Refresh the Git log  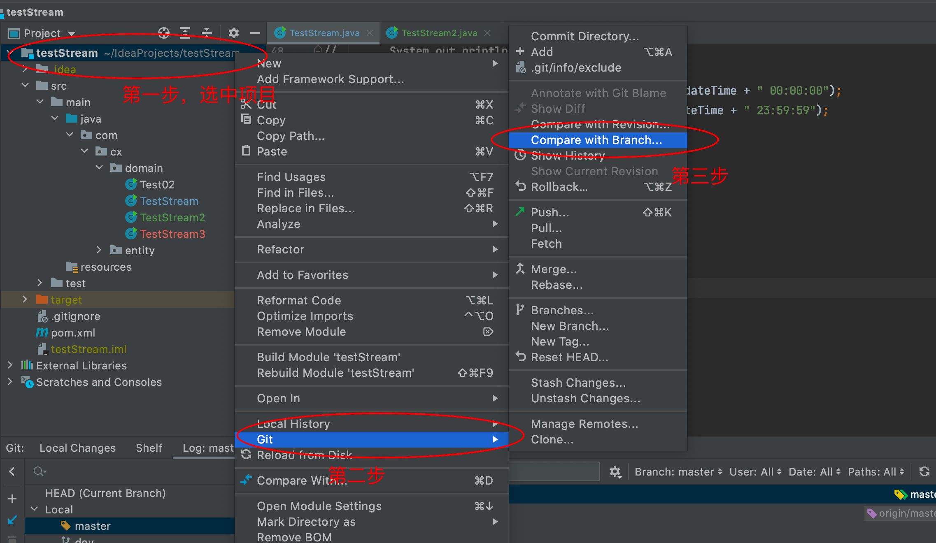pyautogui.click(x=924, y=471)
